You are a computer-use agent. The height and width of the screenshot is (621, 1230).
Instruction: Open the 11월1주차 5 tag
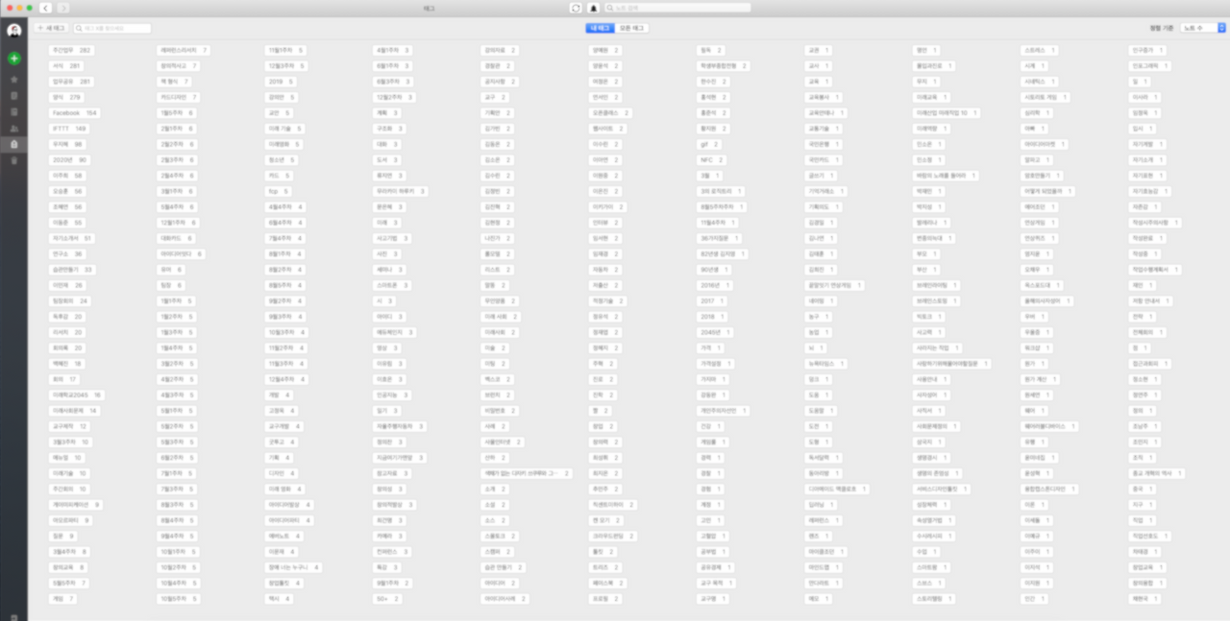click(285, 50)
